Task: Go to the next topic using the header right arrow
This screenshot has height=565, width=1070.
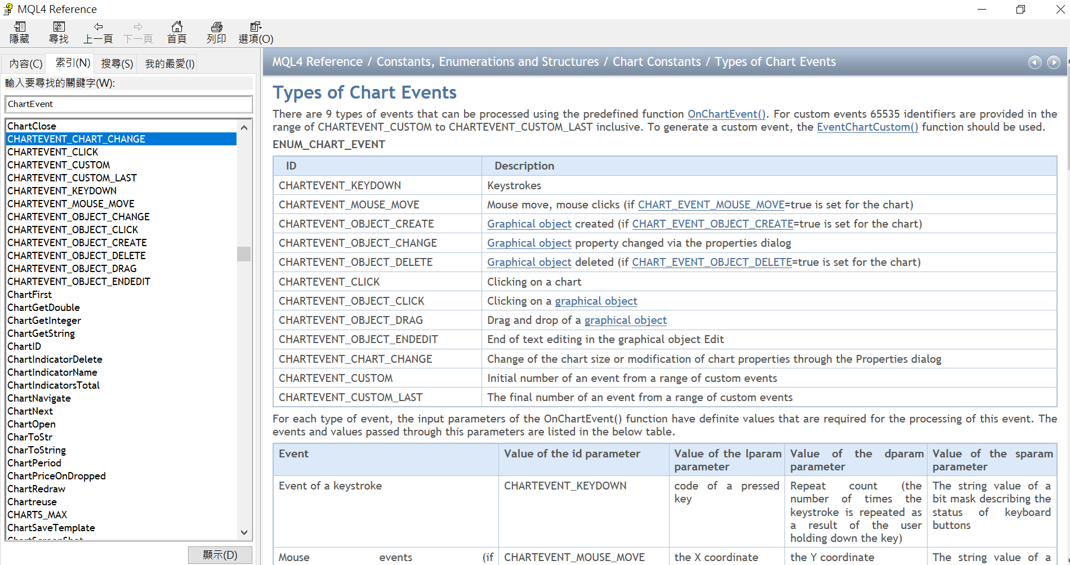Action: [x=1054, y=62]
